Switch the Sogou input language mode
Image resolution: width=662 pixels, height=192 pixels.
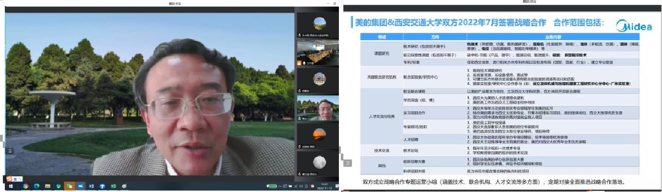tap(15, 179)
